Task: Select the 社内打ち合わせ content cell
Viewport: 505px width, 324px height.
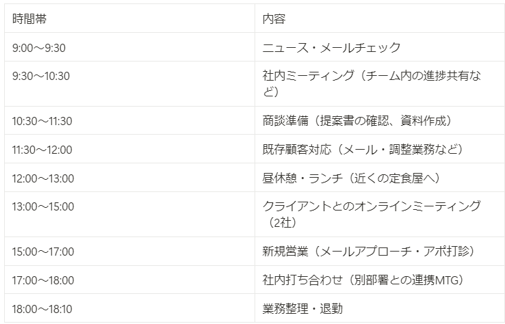Action: (x=380, y=280)
